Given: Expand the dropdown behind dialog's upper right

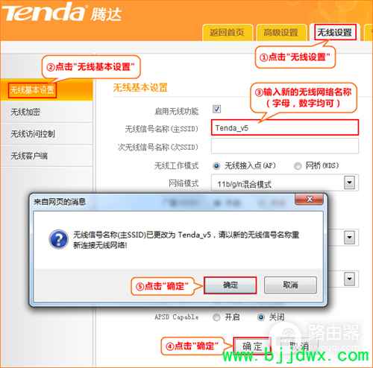Looking at the screenshot, I should (349, 238).
